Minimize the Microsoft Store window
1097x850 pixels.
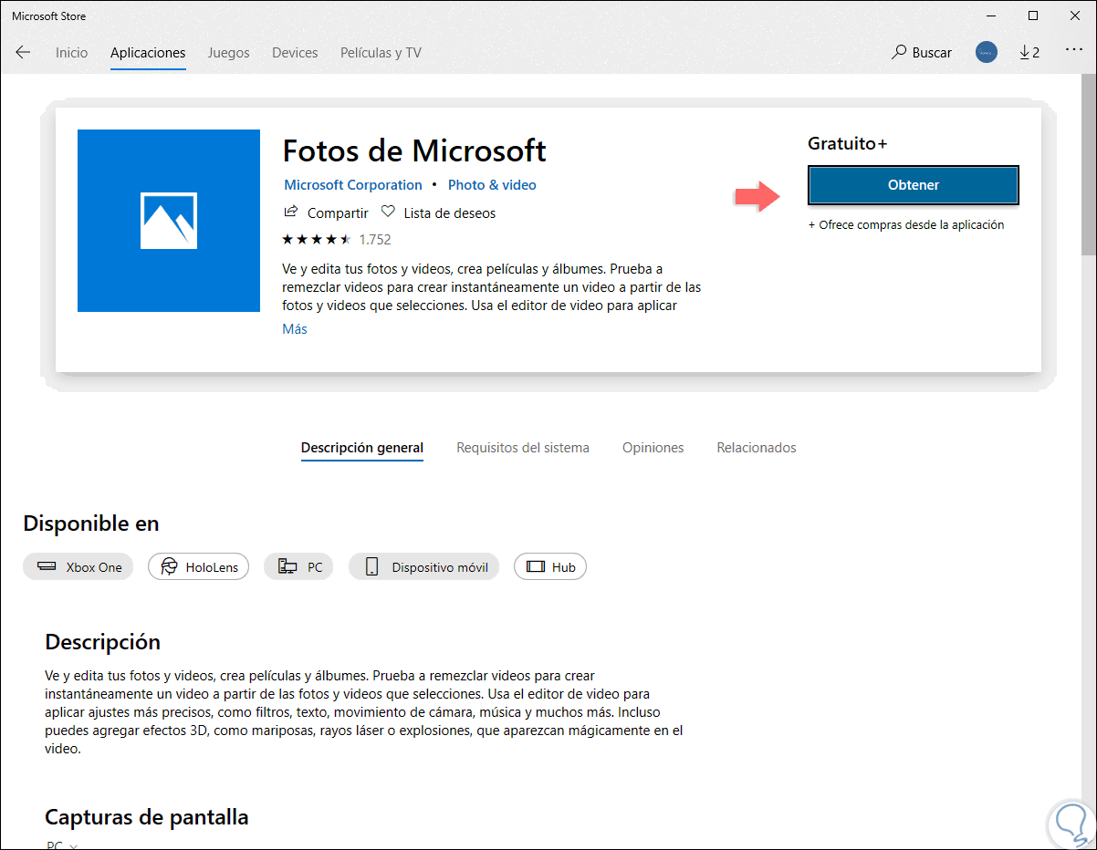coord(992,16)
